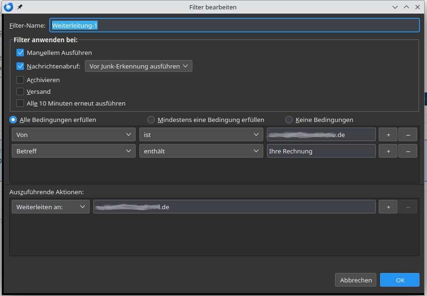427x296 pixels.
Task: Remove the Betreff condition row
Action: point(408,151)
